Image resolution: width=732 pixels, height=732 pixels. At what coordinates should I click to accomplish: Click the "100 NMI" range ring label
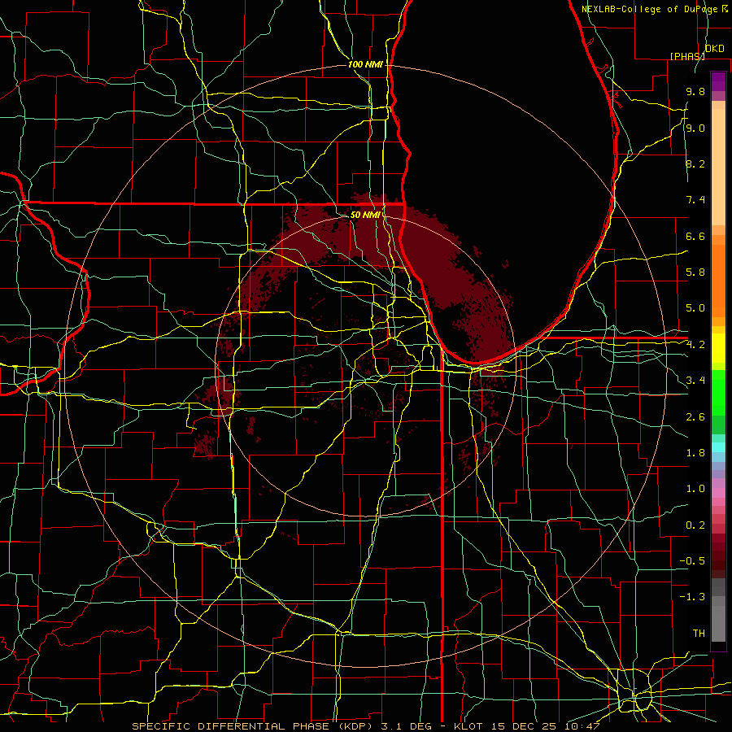tap(365, 64)
